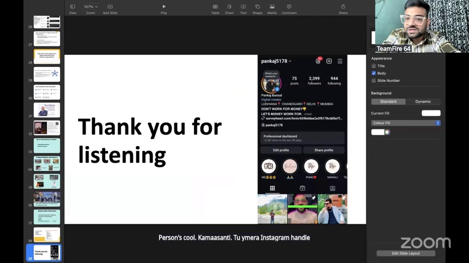469x263 pixels.
Task: Go to slide 33 thumbnail
Action: tap(47, 145)
